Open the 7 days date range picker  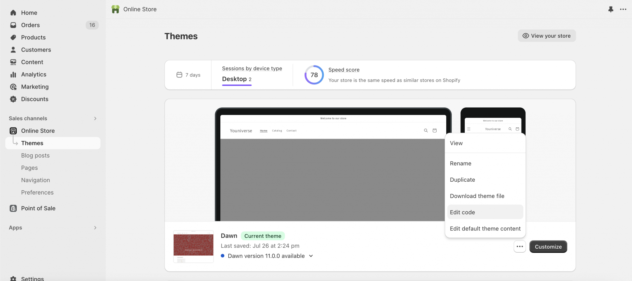pos(188,75)
